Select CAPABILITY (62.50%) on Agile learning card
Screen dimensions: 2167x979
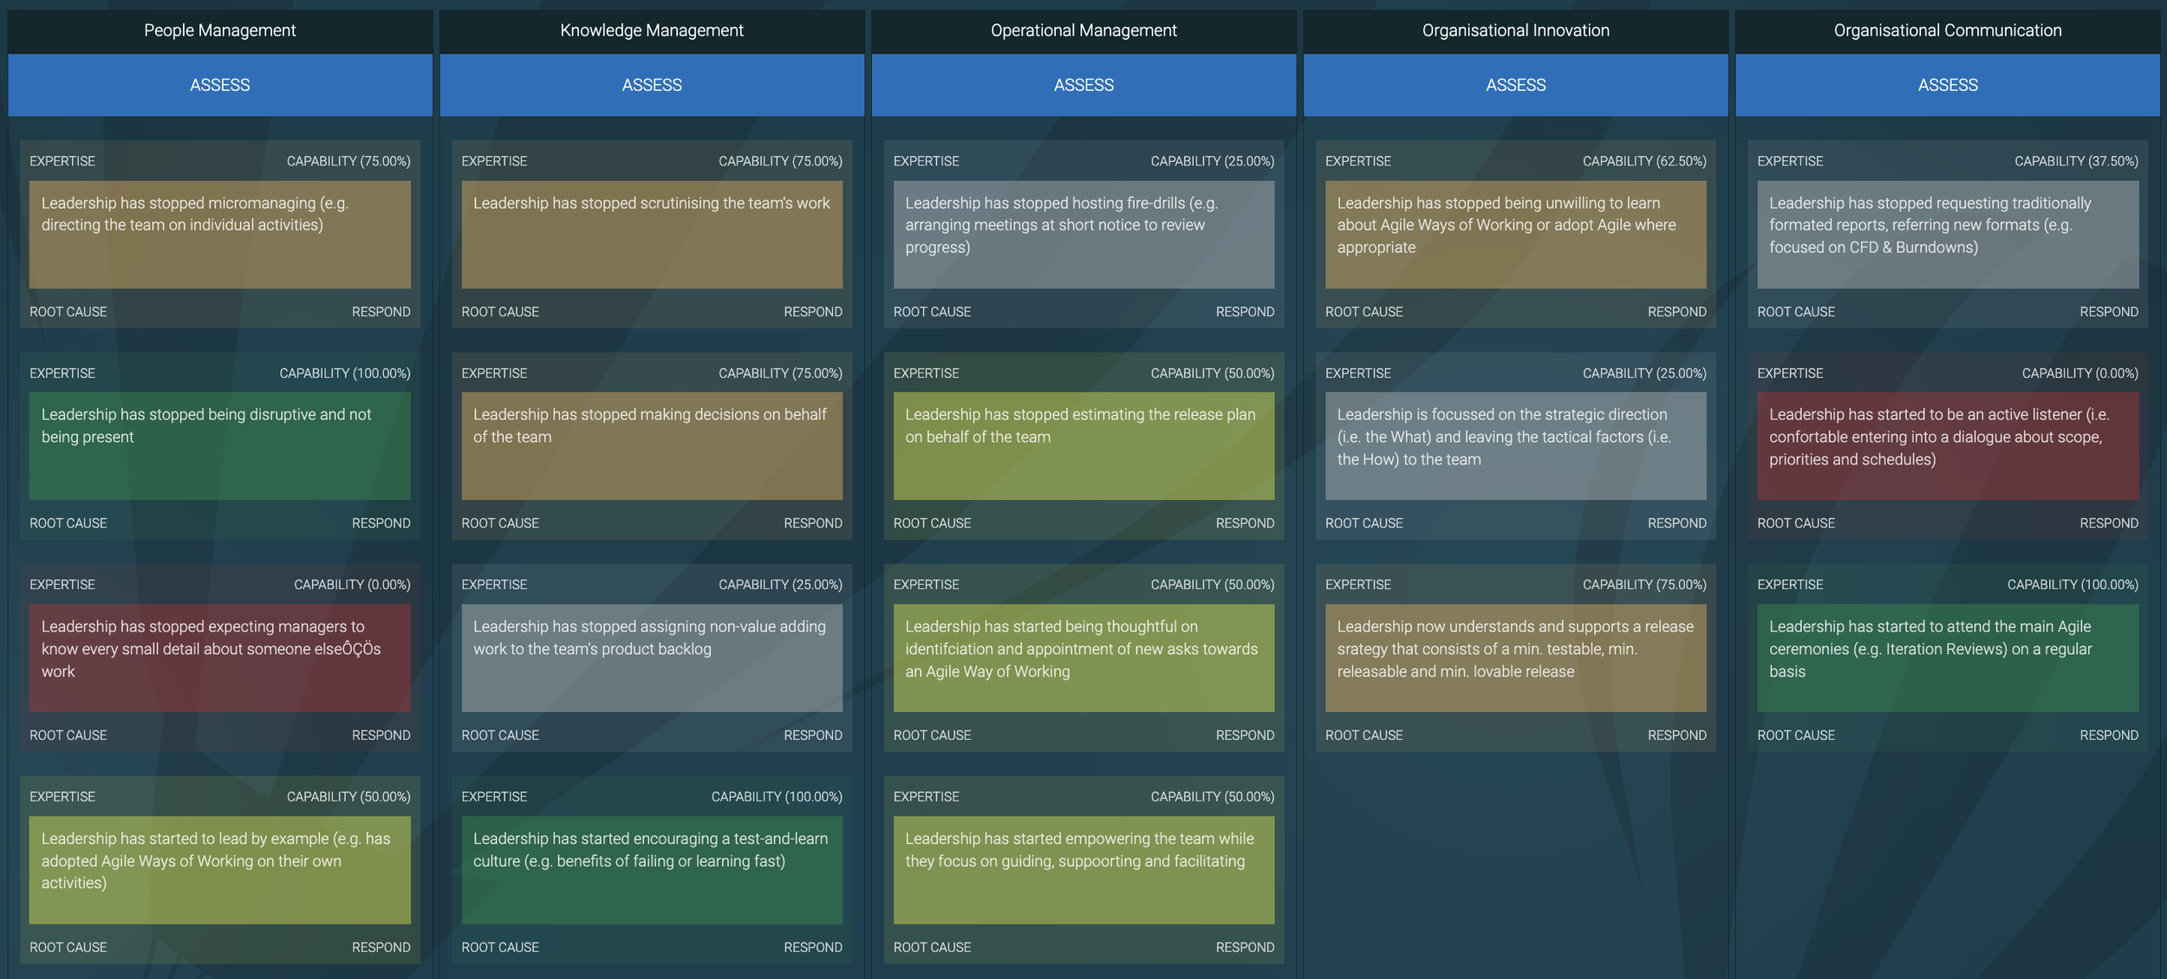[1643, 161]
